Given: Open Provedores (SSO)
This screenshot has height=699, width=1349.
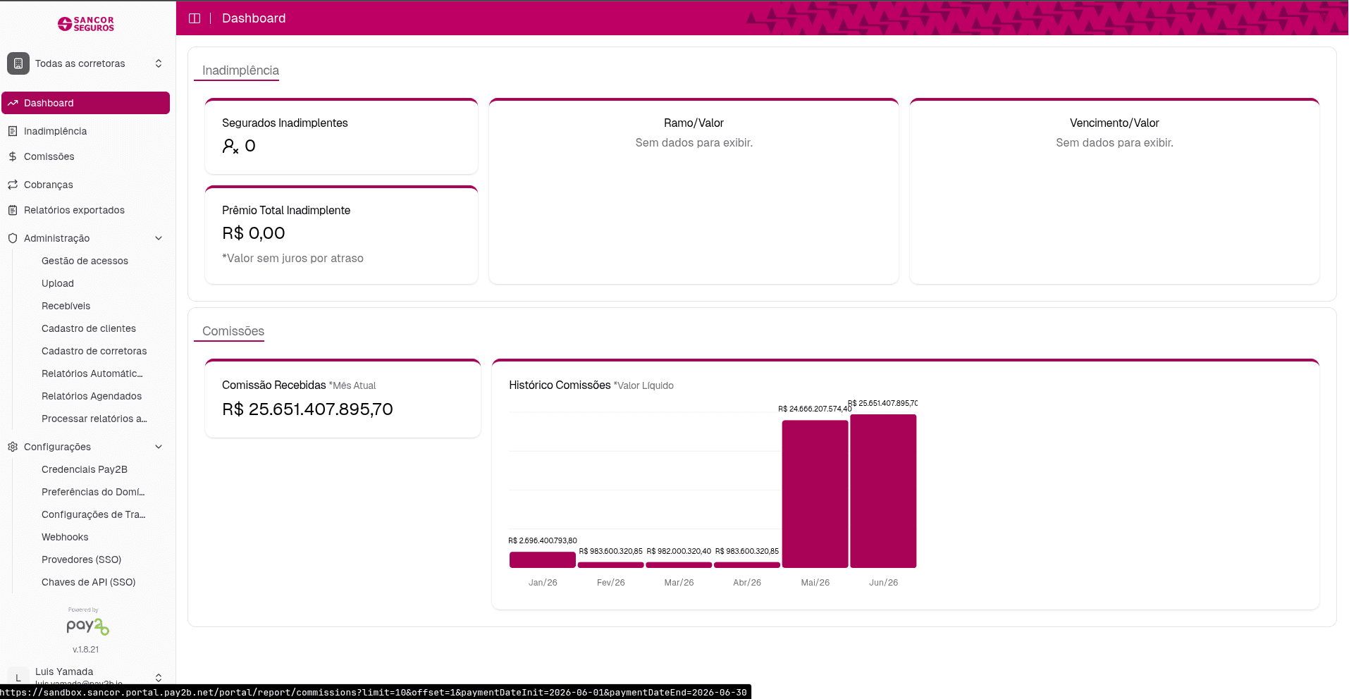Looking at the screenshot, I should [81, 559].
